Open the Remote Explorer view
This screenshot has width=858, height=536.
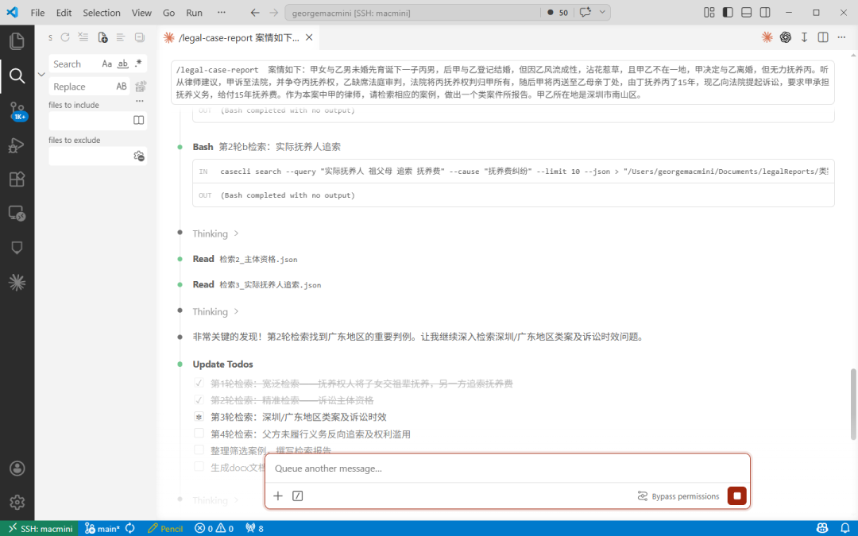[17, 214]
